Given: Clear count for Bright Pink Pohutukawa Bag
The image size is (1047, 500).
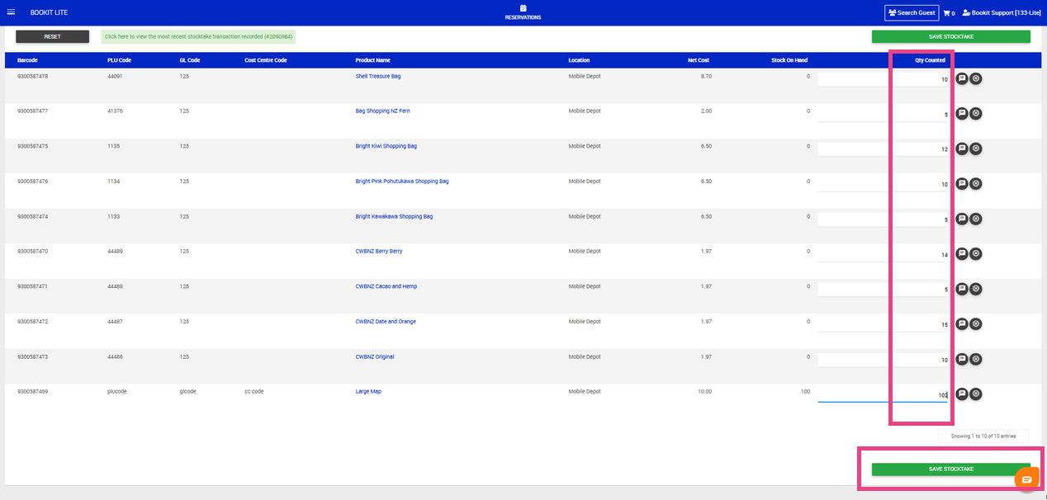Looking at the screenshot, I should (x=976, y=184).
